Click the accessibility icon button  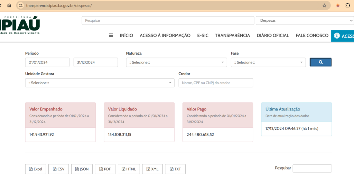point(336,36)
